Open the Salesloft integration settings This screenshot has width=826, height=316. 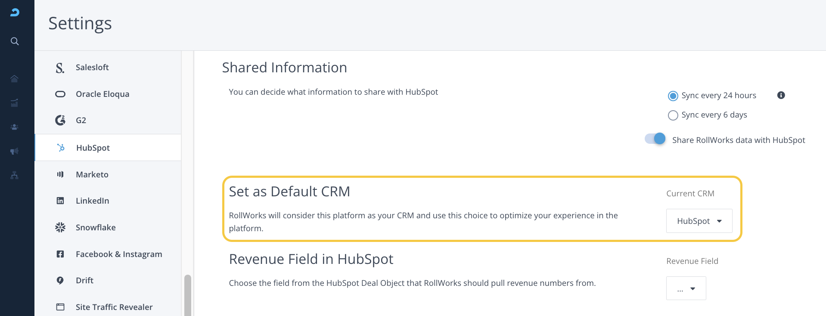click(92, 68)
